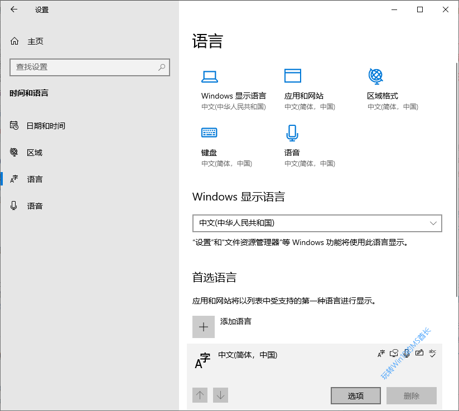Open the 键盘 keyboard tile
This screenshot has height=411, width=459.
point(226,146)
